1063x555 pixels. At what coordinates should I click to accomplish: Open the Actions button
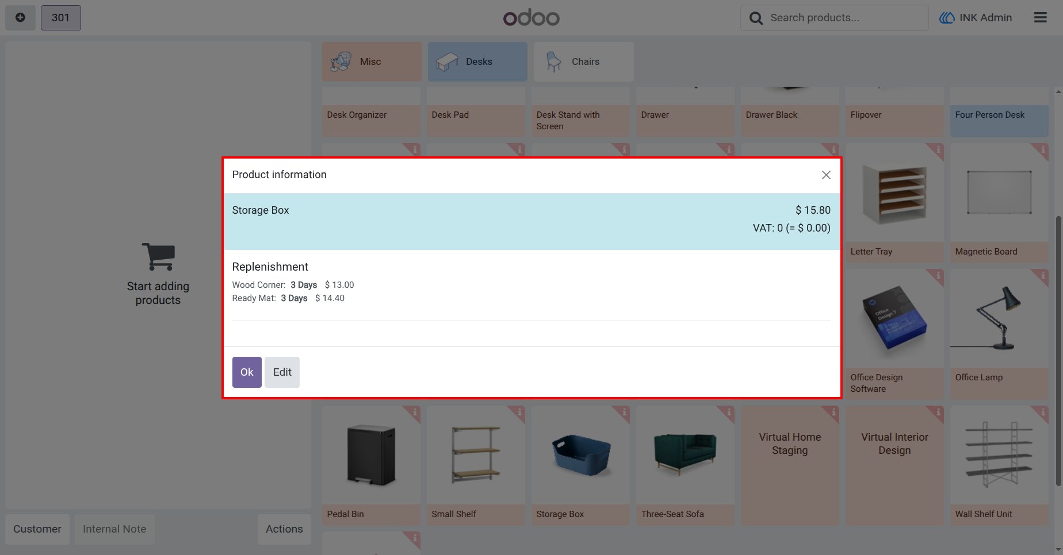tap(284, 529)
